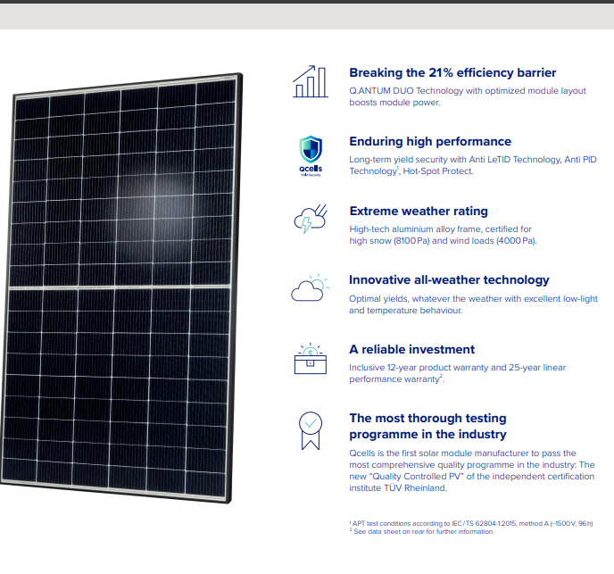Click text 'and temperature behaviour.'

coord(405,311)
